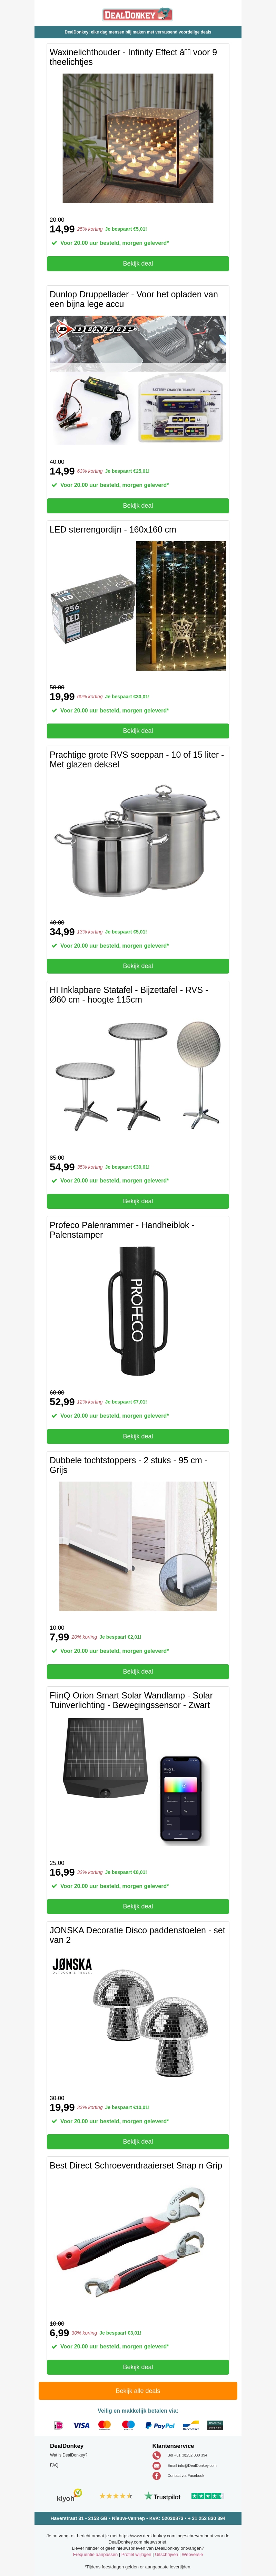Click the DealDonkey logo at top
The width and height of the screenshot is (276, 2576).
pyautogui.click(x=138, y=14)
